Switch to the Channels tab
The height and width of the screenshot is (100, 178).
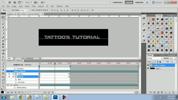[x=158, y=55]
